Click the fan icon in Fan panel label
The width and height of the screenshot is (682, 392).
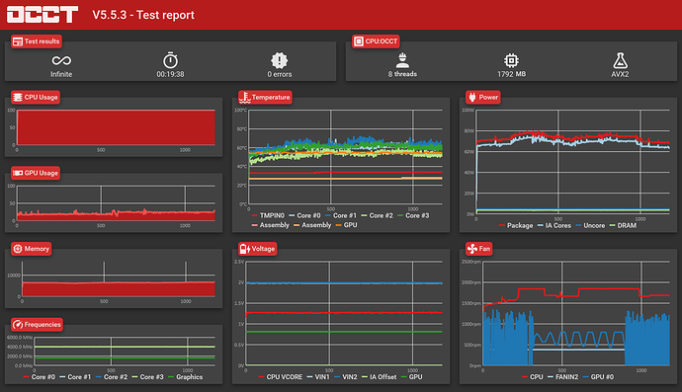471,249
